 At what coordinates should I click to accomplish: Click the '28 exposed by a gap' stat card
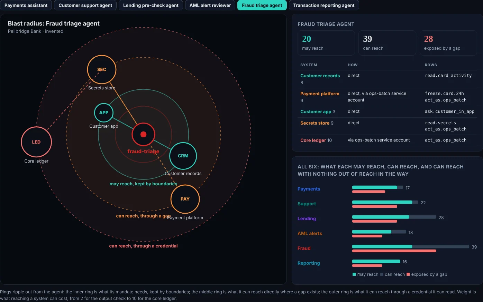(448, 43)
